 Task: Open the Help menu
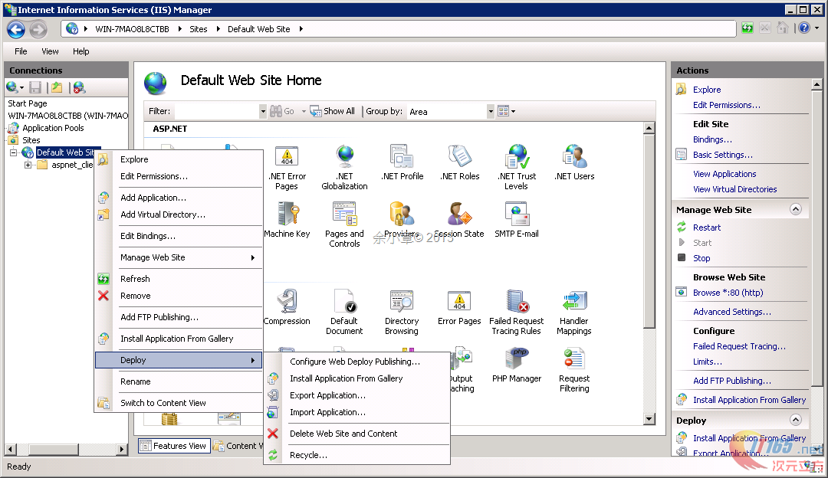(80, 51)
